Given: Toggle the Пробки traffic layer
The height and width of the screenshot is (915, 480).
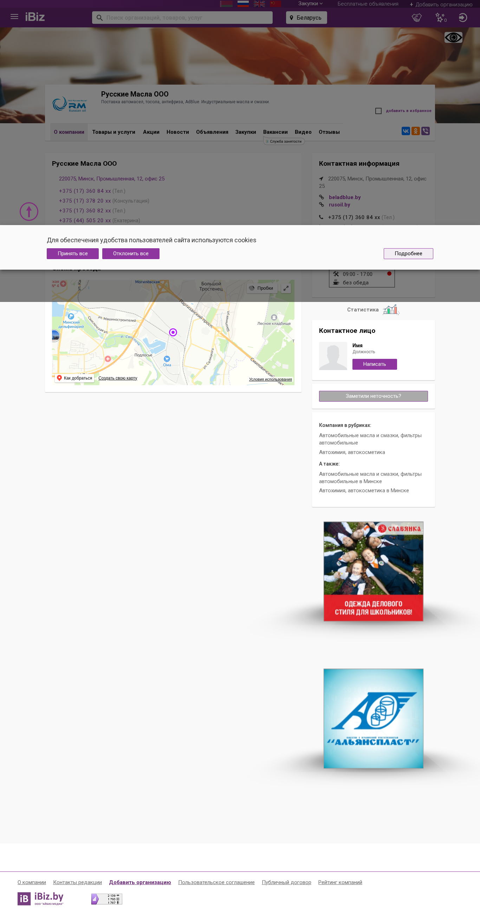Looking at the screenshot, I should (x=262, y=288).
